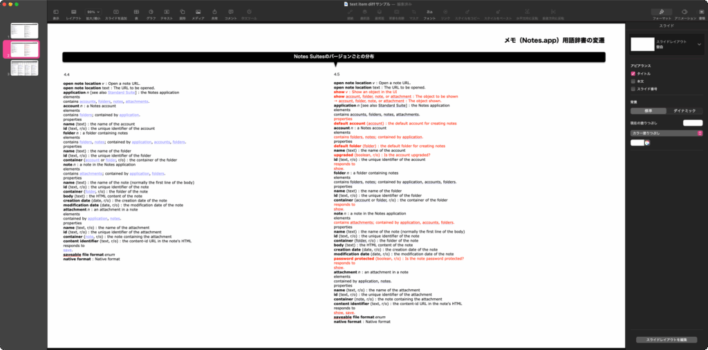Select the ダイナミック background tab
This screenshot has height=350, width=708.
(x=684, y=110)
